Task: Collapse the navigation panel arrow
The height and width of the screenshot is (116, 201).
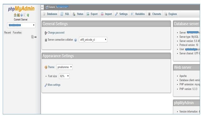Action: point(42,7)
